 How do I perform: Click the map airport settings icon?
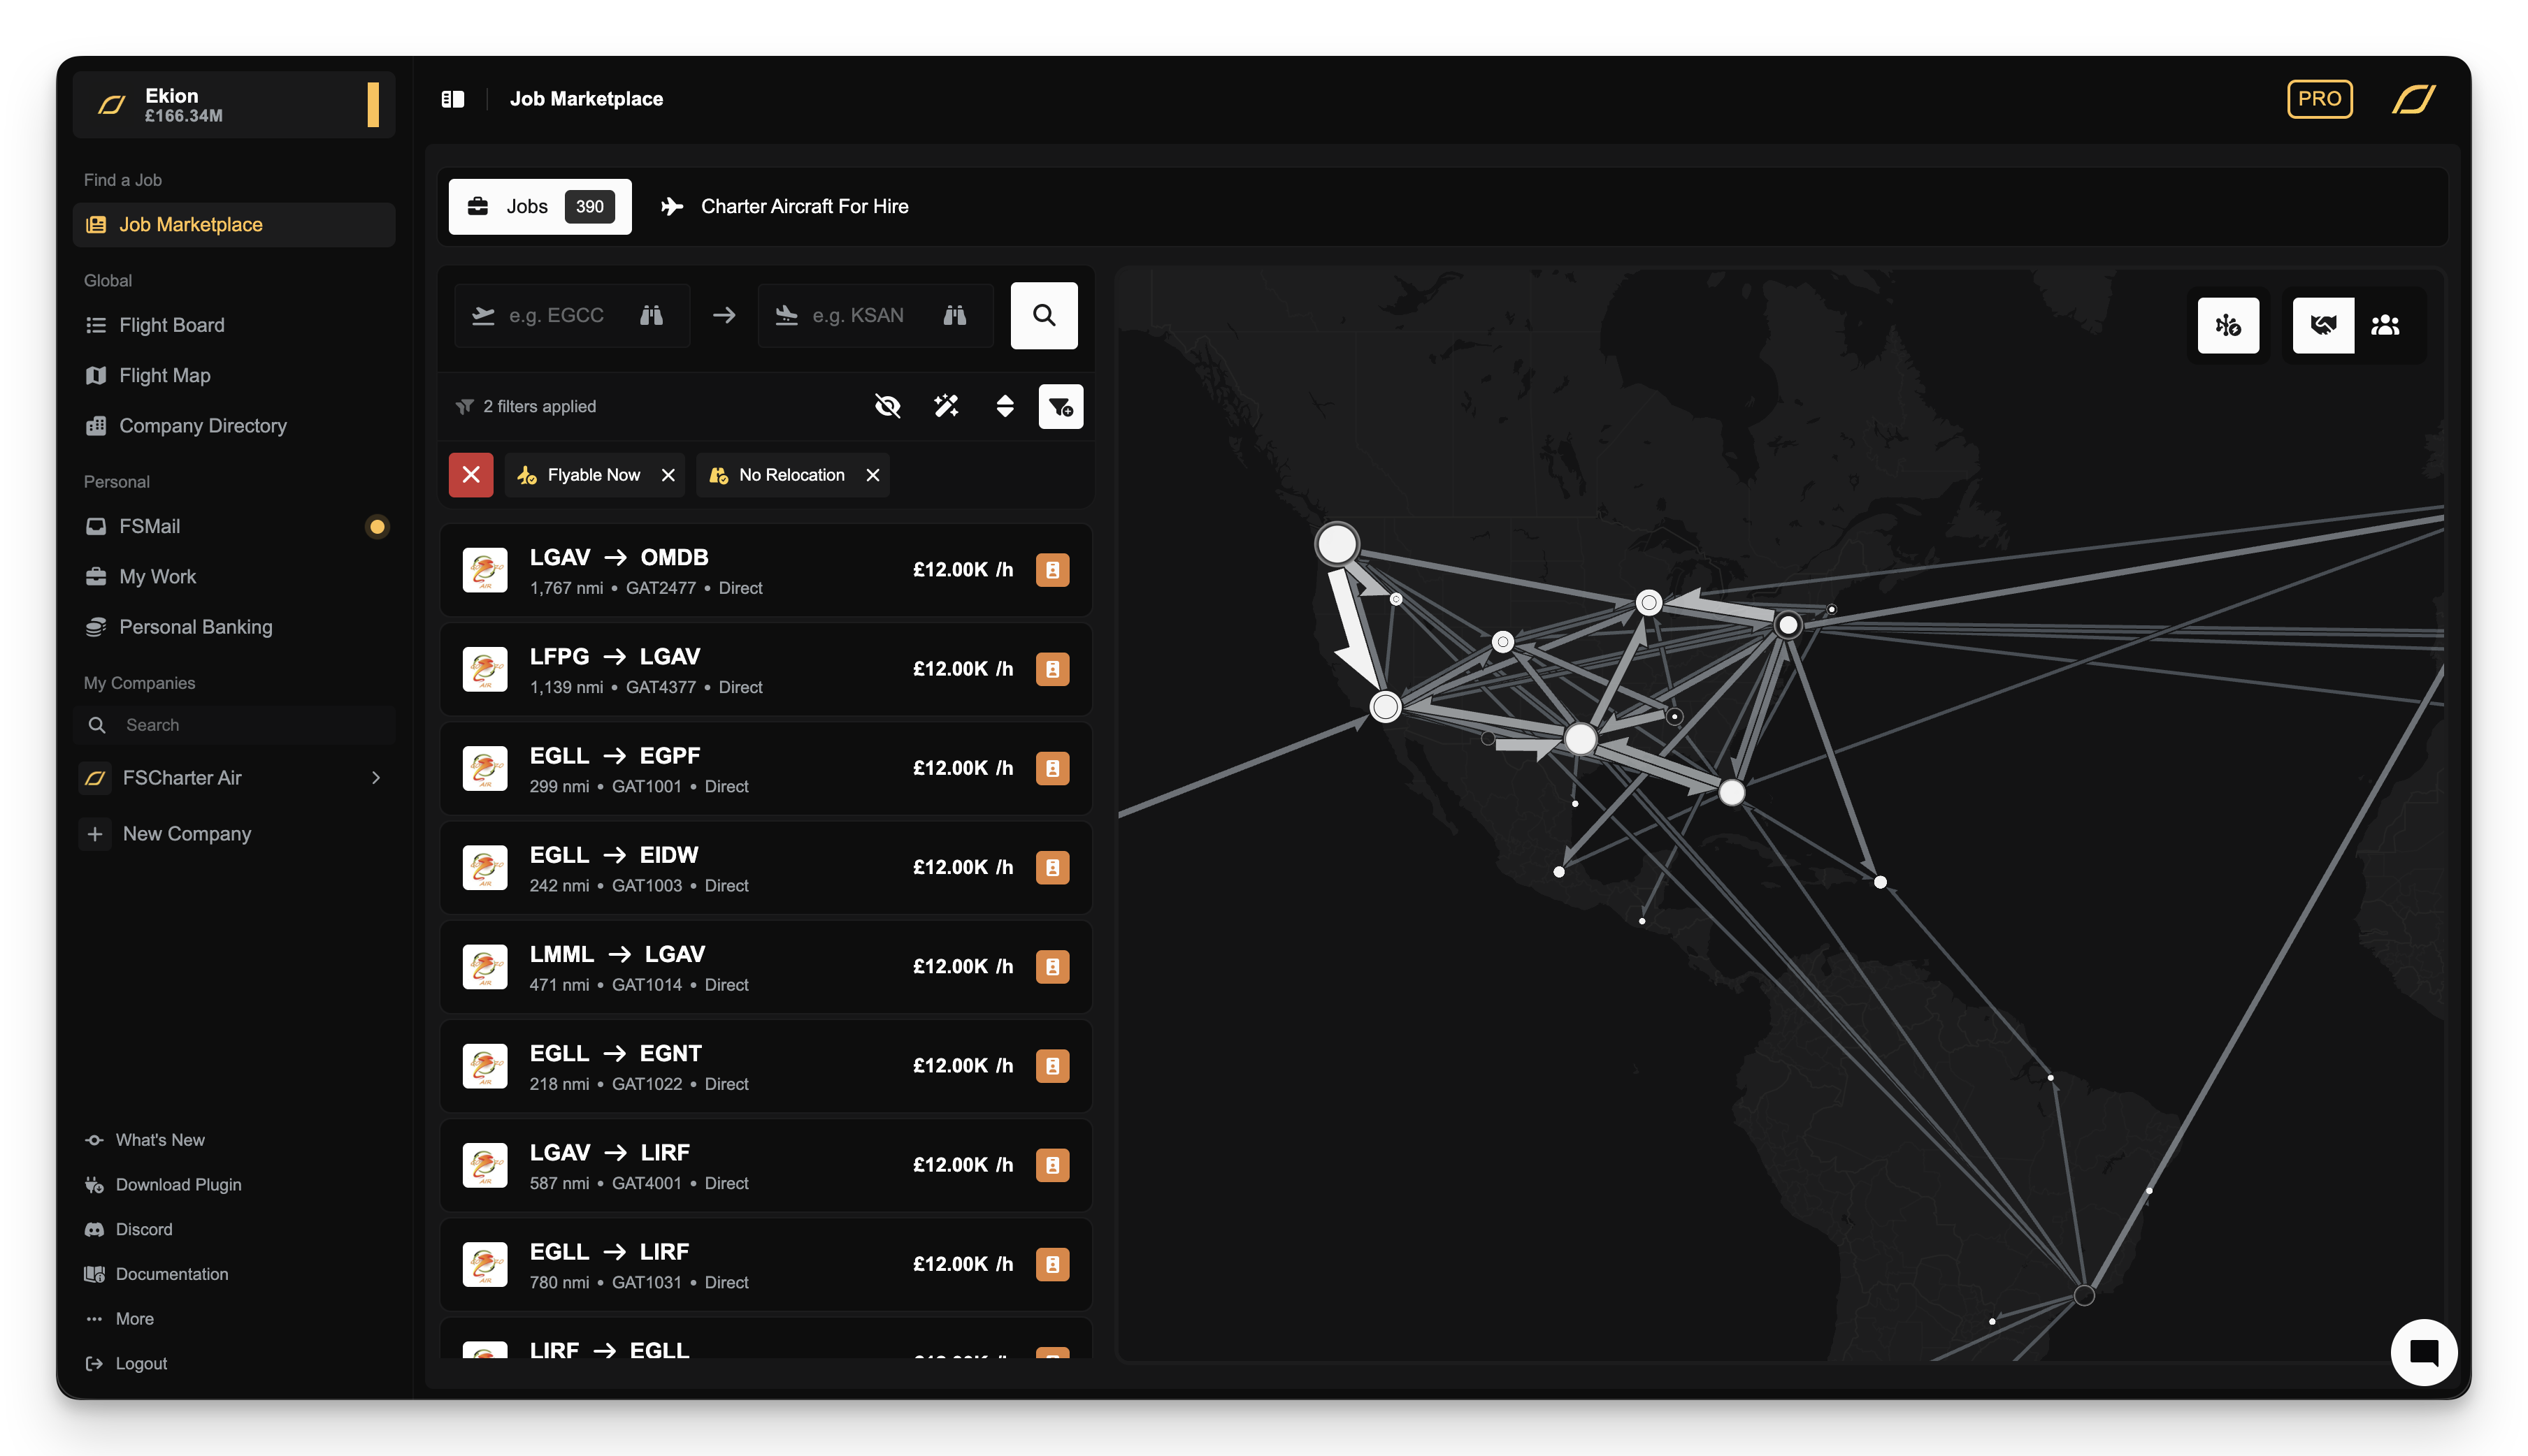(x=2228, y=325)
